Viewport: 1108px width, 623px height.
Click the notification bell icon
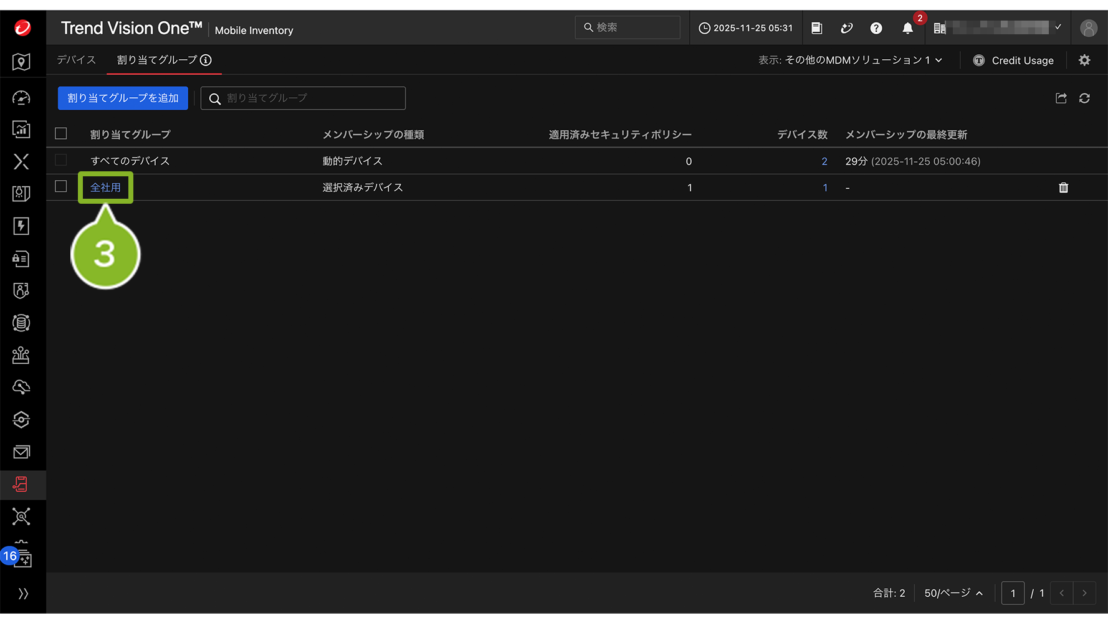[907, 28]
